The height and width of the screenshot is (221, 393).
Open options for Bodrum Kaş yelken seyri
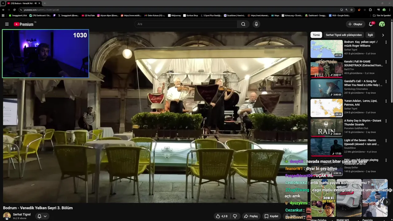[x=386, y=42]
